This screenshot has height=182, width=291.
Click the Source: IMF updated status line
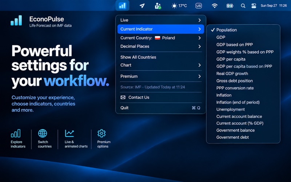[x=152, y=87]
